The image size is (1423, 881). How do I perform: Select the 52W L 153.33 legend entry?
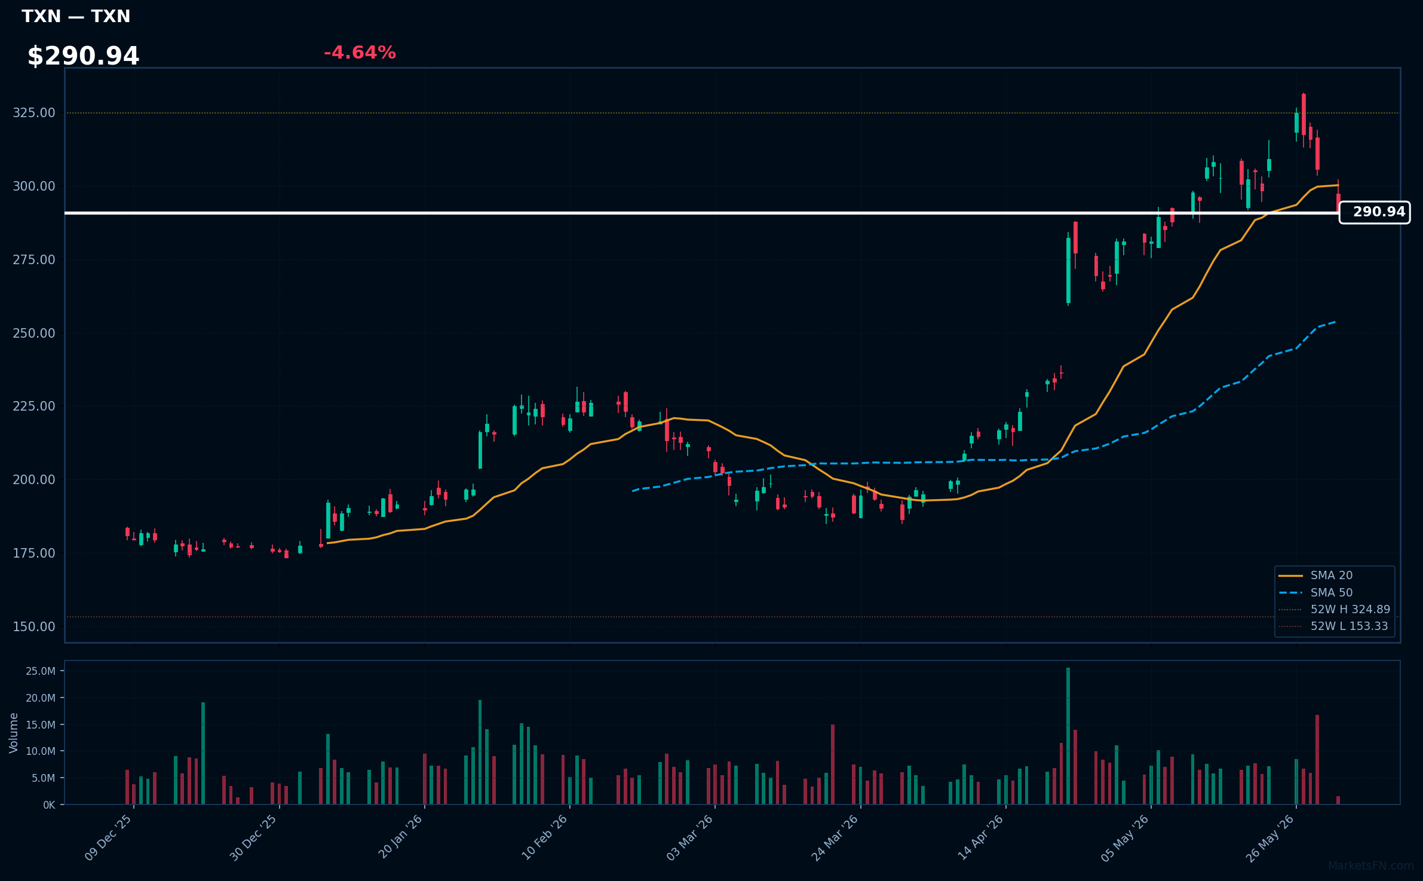coord(1333,626)
